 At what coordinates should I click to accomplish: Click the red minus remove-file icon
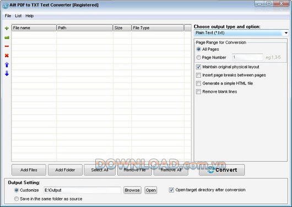(7, 46)
